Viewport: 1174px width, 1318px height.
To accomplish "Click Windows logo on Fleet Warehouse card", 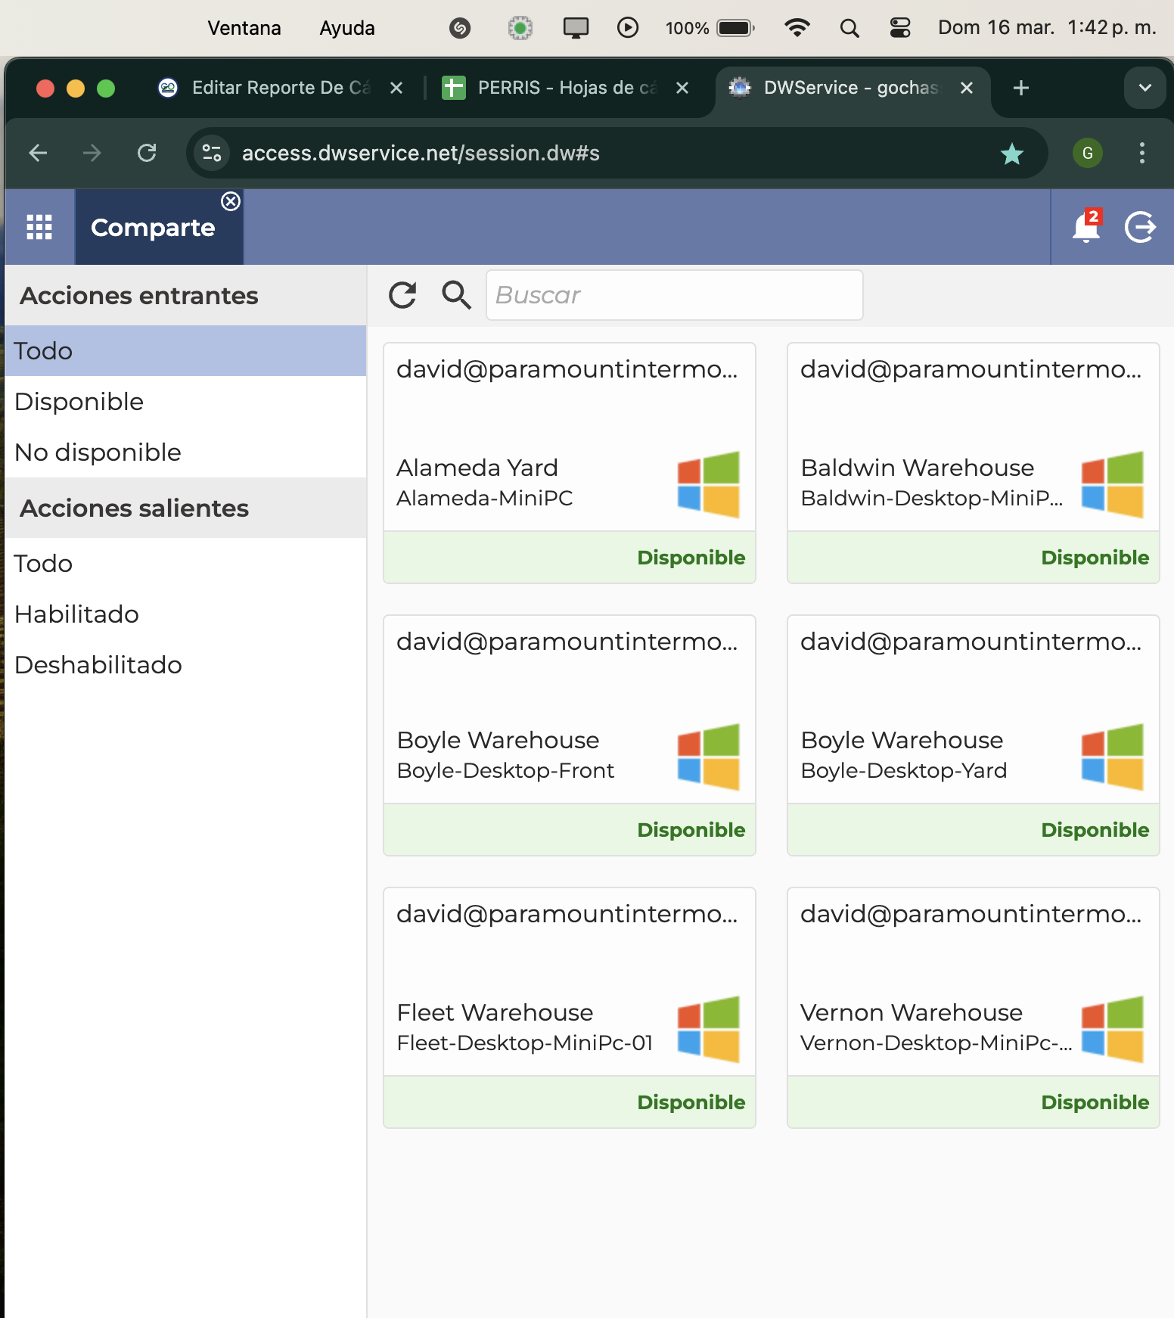I will click(x=709, y=1029).
